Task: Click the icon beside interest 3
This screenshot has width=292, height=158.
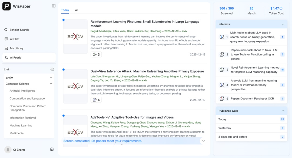Action: tap(222, 70)
